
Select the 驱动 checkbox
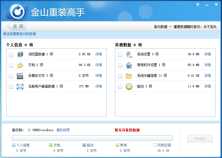click(120, 87)
